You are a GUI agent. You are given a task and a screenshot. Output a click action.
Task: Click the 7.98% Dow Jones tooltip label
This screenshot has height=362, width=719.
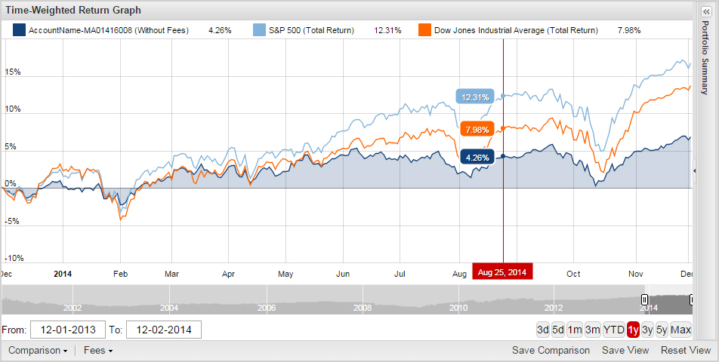tap(477, 130)
